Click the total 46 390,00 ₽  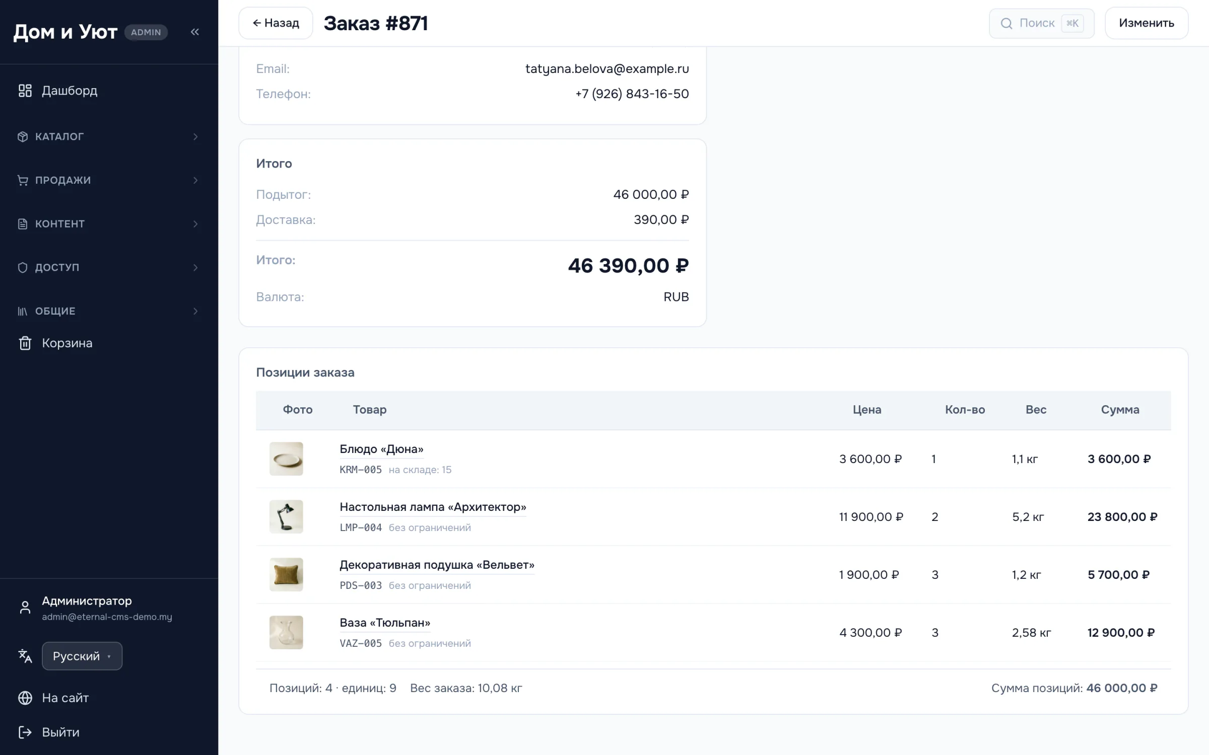[628, 266]
